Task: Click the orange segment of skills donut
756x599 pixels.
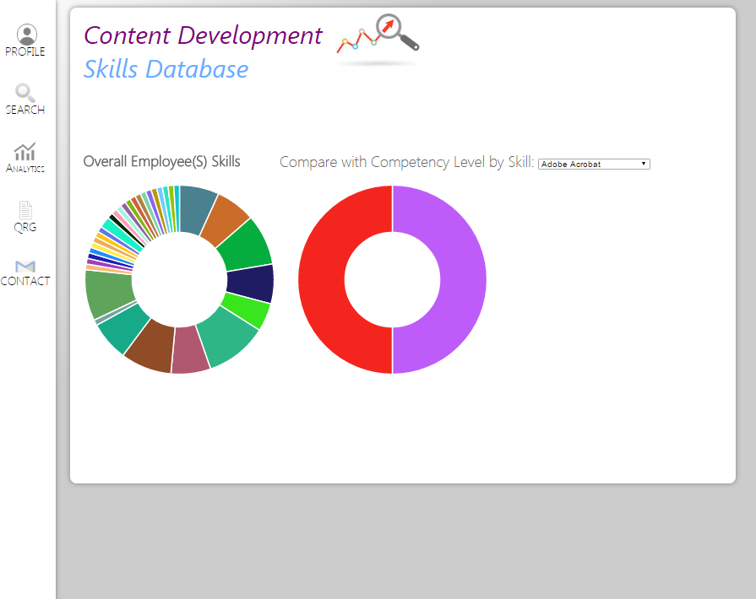Action: pyautogui.click(x=228, y=219)
